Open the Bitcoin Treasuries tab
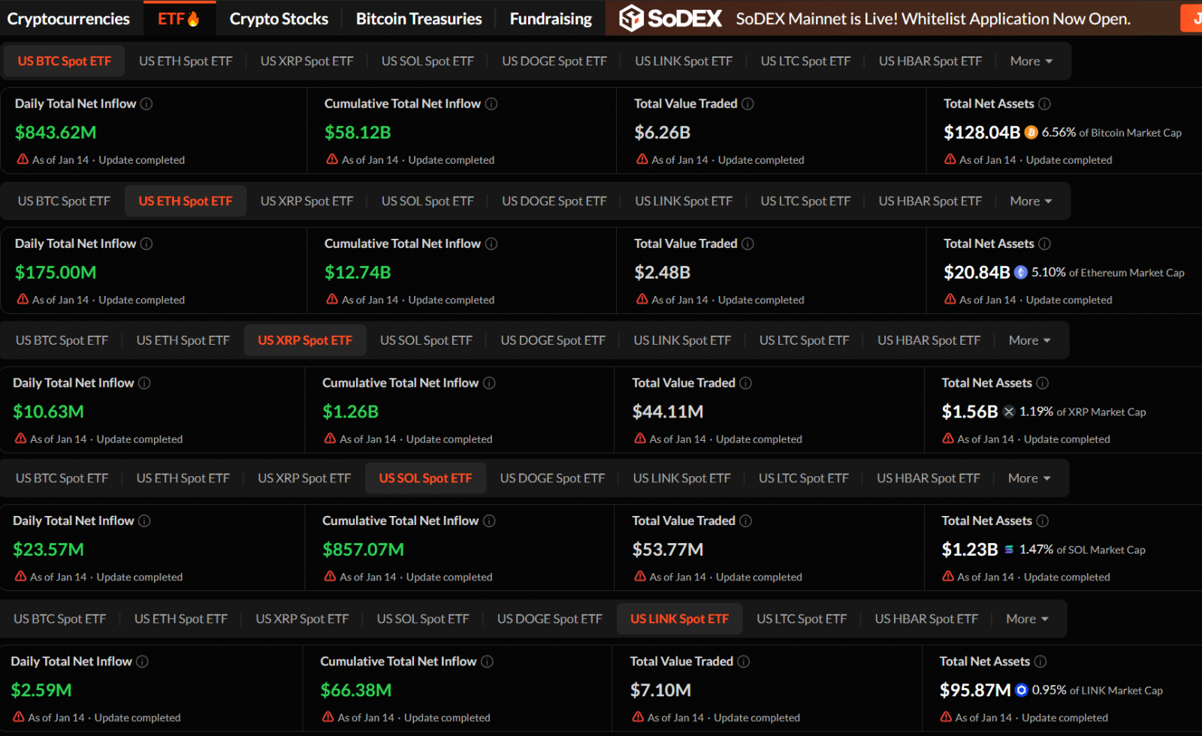This screenshot has width=1202, height=736. [418, 19]
